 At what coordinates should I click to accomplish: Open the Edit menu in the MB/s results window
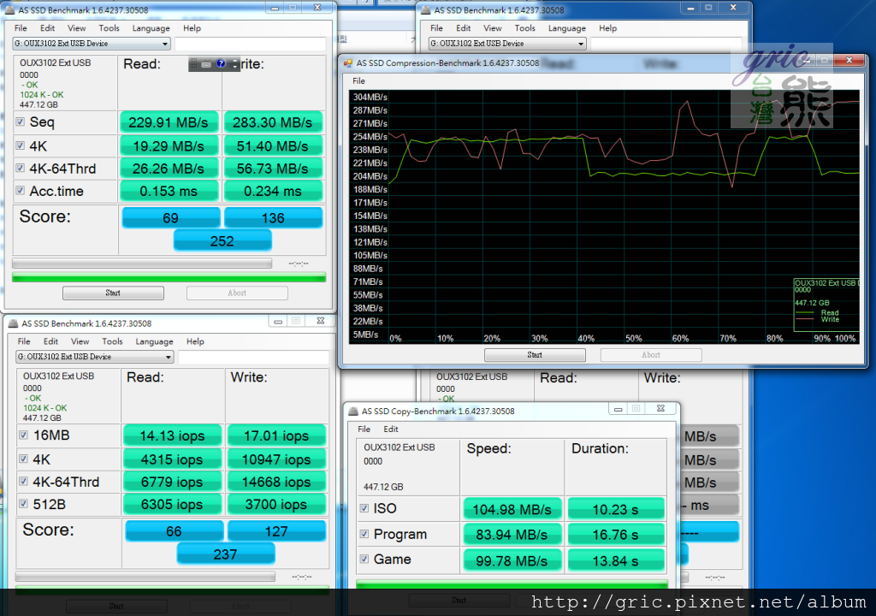[x=48, y=28]
